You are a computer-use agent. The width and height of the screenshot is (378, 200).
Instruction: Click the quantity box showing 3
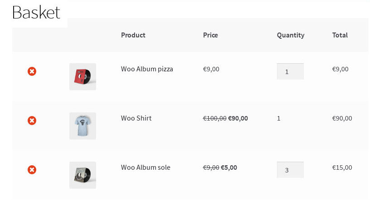(290, 170)
